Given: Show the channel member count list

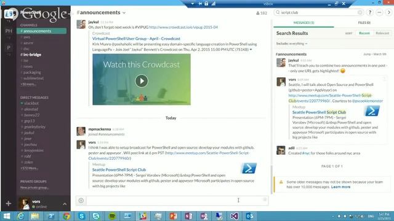Looking at the screenshot, I should [x=262, y=13].
